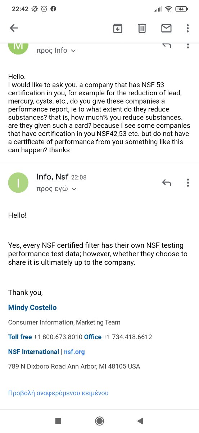Archive this email conversation
This screenshot has width=199, height=433.
[118, 28]
